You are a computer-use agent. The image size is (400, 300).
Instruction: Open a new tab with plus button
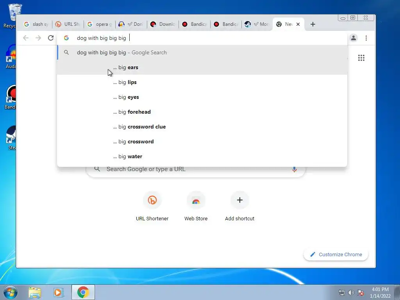[x=313, y=24]
